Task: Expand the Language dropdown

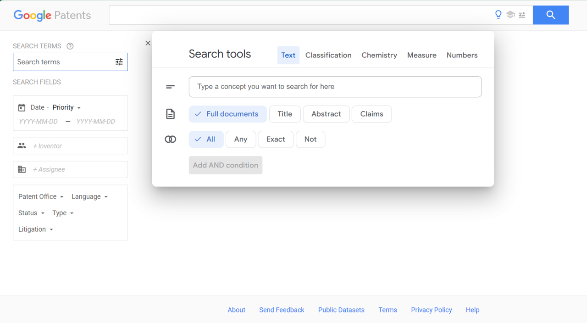Action: (x=89, y=196)
